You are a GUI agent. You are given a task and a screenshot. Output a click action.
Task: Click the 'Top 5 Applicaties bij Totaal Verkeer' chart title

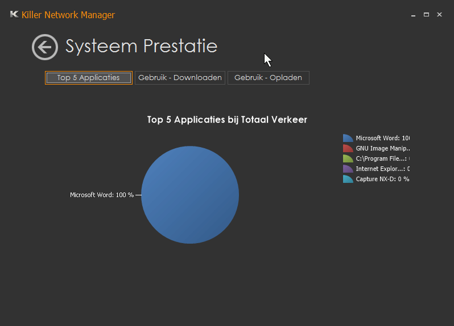227,120
